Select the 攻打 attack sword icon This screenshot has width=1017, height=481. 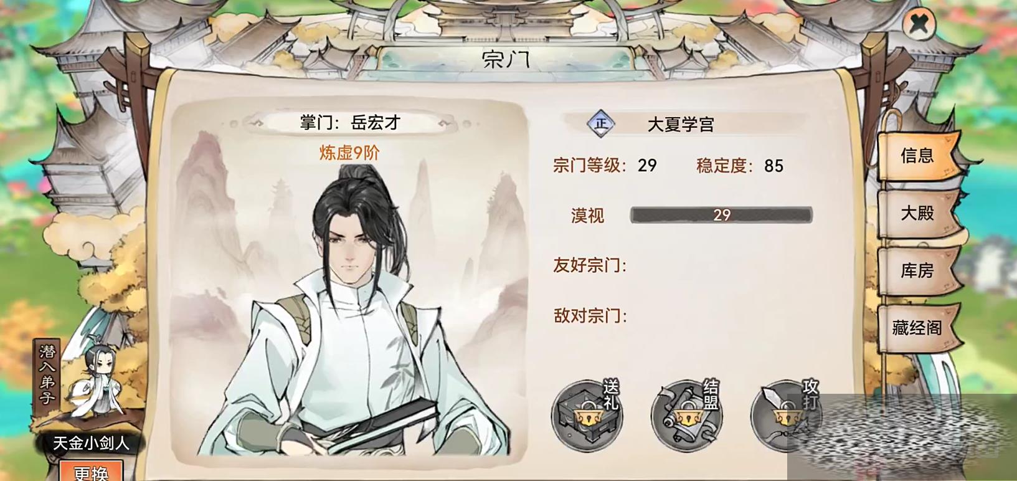[x=785, y=414]
